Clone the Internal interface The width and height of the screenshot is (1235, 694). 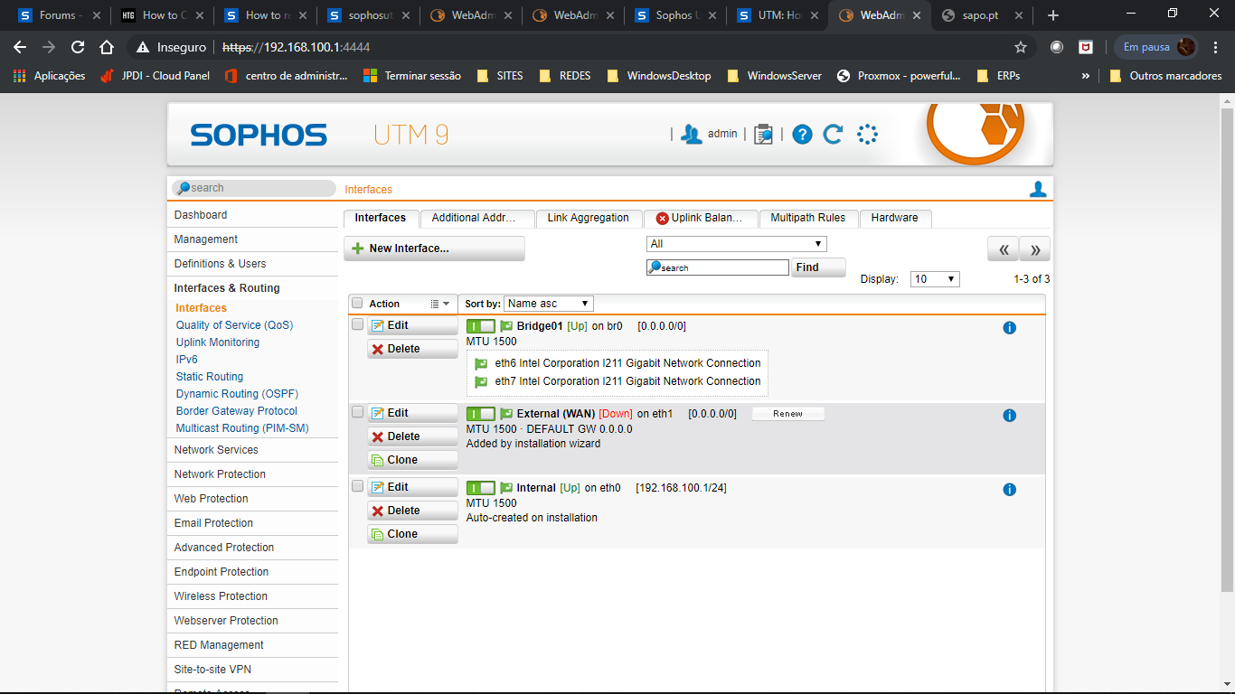pos(412,534)
